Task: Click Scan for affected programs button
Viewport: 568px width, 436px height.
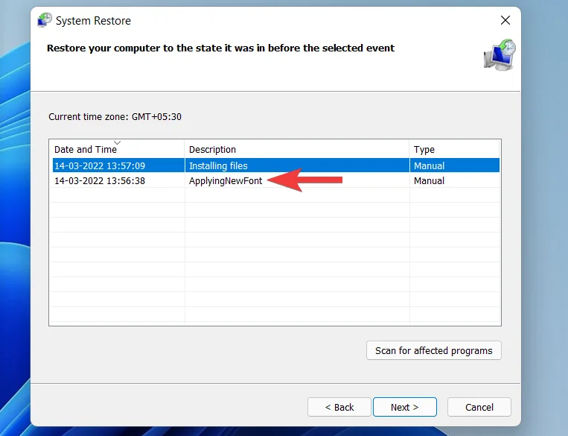Action: 433,350
